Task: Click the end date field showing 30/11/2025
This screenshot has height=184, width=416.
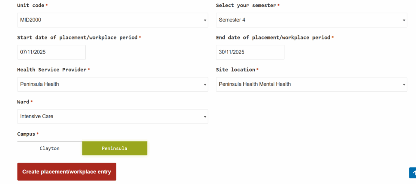Action: click(x=250, y=52)
